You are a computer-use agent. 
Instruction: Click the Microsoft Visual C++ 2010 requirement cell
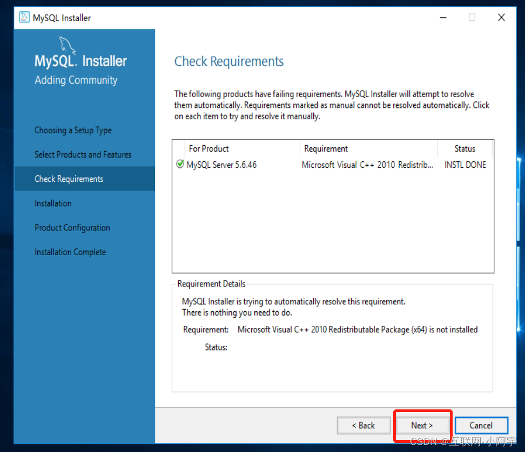click(x=367, y=165)
